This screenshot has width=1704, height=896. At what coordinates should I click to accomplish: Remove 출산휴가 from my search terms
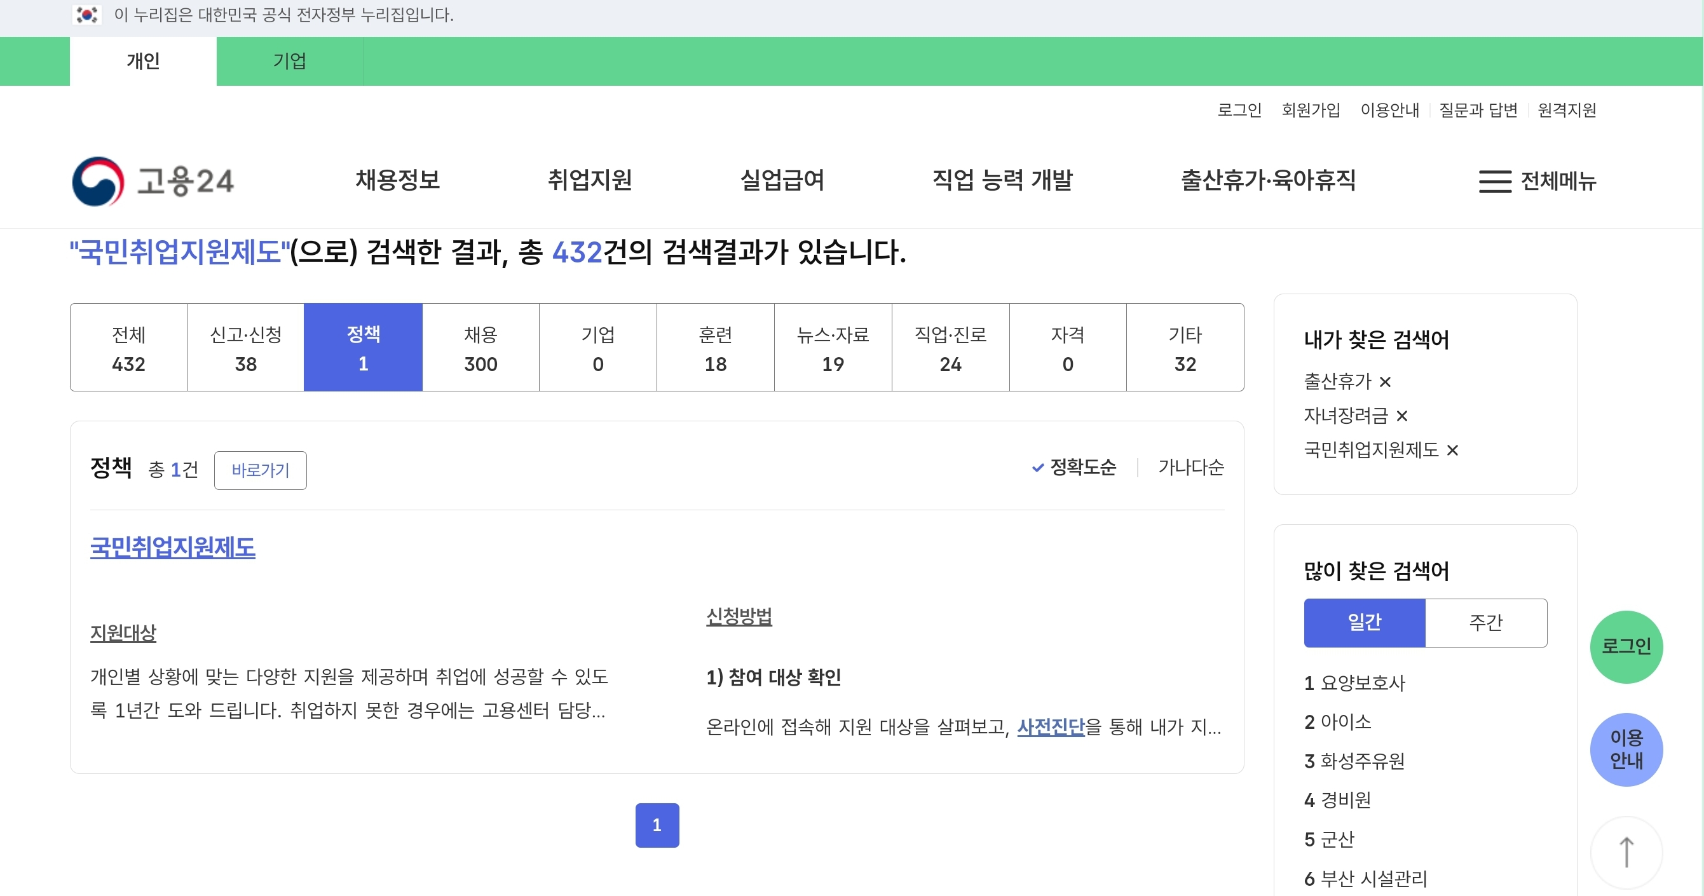coord(1385,381)
